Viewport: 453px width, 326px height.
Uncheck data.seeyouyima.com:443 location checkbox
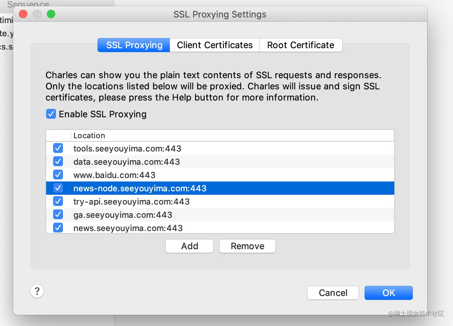(58, 161)
